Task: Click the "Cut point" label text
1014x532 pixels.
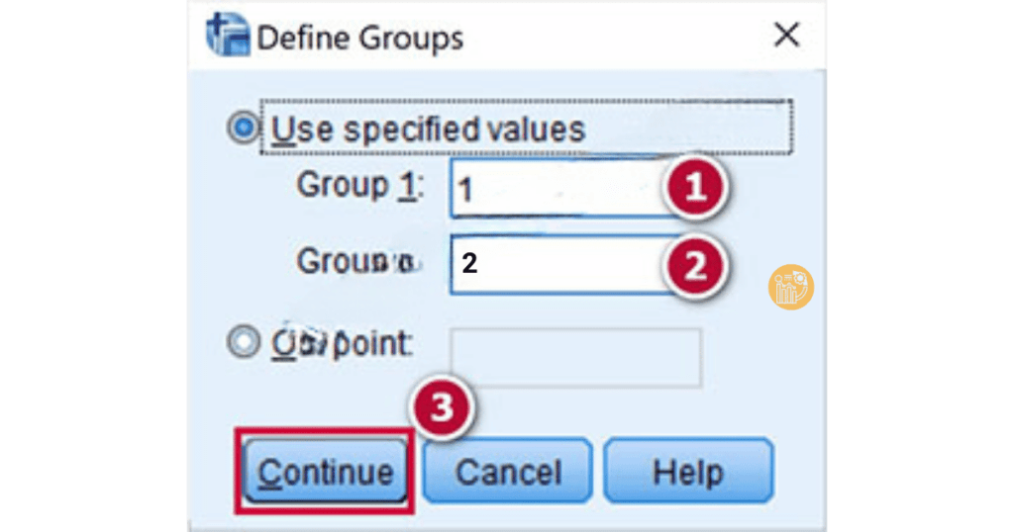Action: coord(341,343)
